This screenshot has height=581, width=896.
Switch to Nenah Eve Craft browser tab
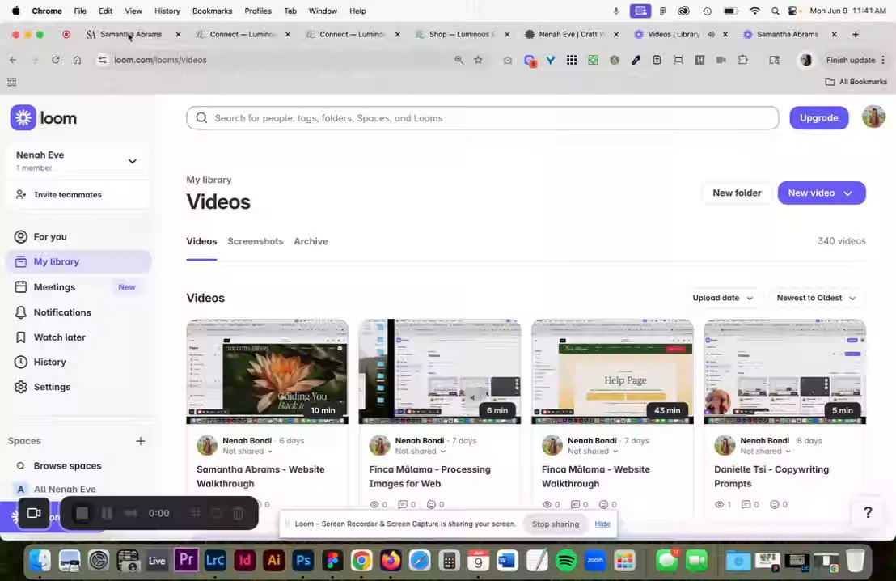[x=572, y=34]
